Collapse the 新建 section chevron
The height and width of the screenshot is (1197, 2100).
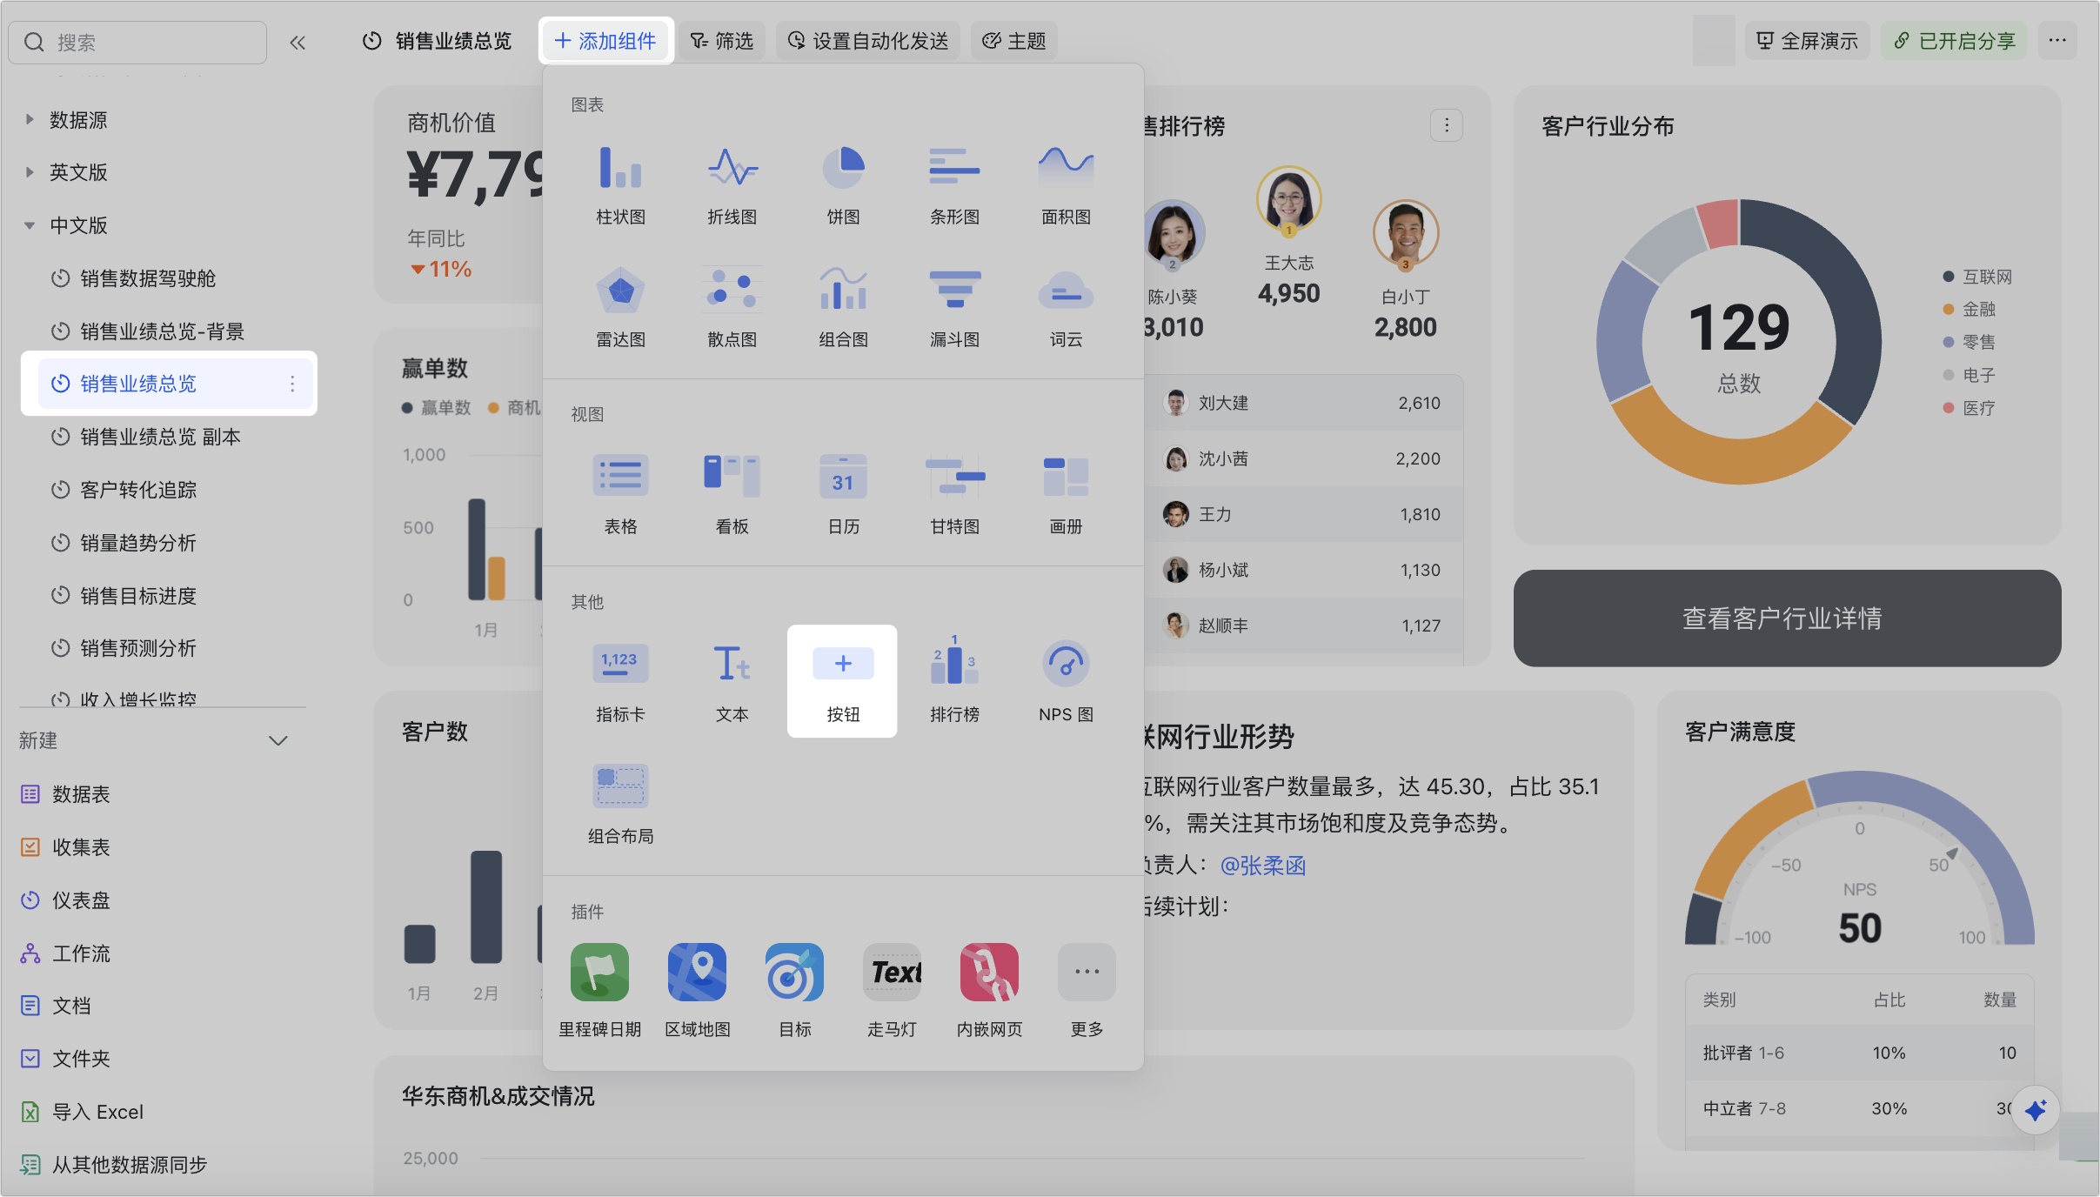[278, 740]
